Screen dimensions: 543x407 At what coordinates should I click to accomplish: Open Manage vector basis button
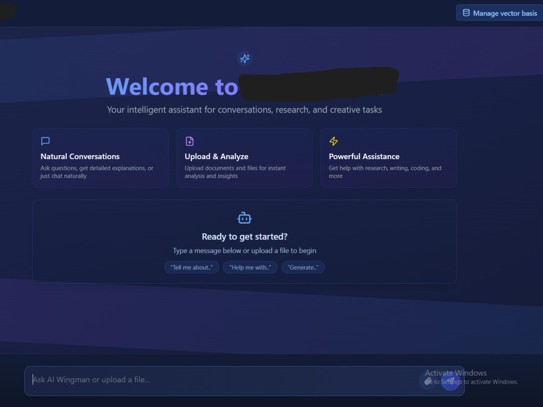[x=500, y=13]
